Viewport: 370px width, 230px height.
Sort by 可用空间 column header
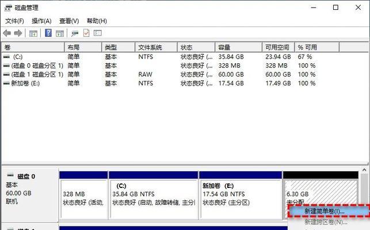click(279, 47)
